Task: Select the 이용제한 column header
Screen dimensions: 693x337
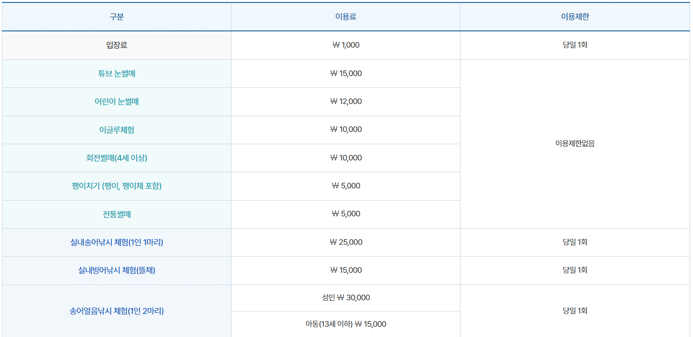Action: click(x=575, y=16)
